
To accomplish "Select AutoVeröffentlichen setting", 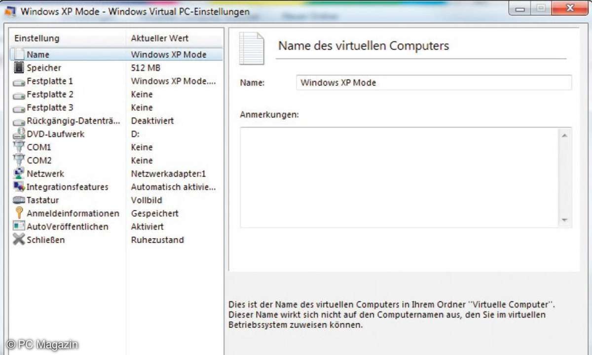I will (68, 227).
